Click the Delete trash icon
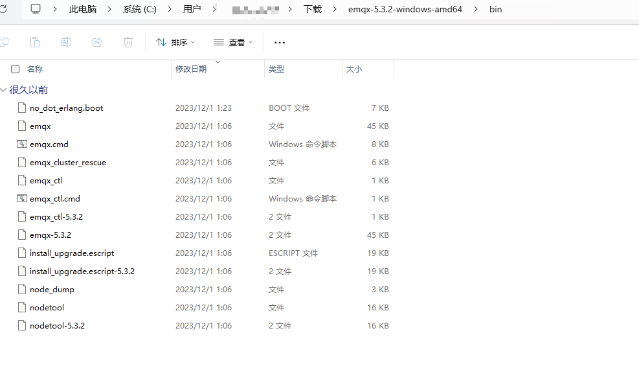Viewport: 639px width, 370px height. click(x=128, y=42)
